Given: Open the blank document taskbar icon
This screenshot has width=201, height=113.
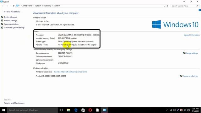Looking at the screenshot, I should (x=98, y=110).
